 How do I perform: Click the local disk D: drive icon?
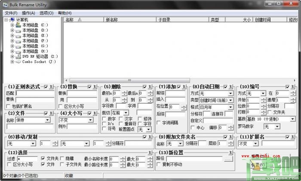[x=18, y=31]
